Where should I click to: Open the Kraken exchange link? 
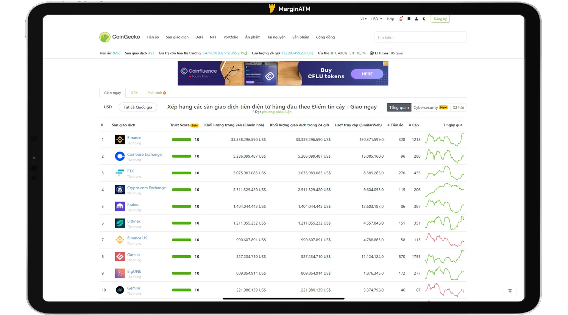click(x=133, y=205)
